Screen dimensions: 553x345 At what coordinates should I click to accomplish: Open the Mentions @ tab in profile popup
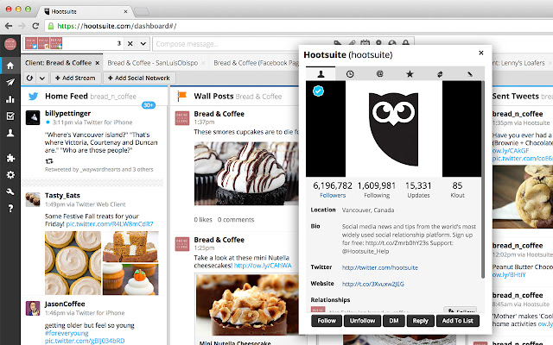[x=379, y=73]
